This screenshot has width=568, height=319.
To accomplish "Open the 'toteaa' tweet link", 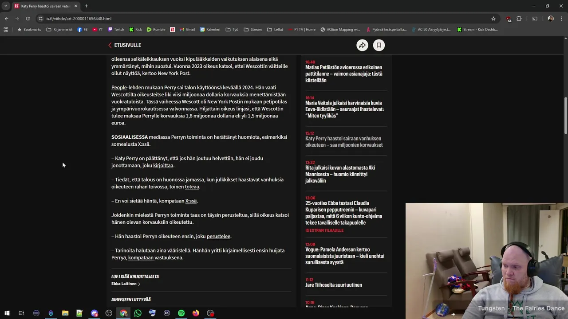I will pos(192,187).
